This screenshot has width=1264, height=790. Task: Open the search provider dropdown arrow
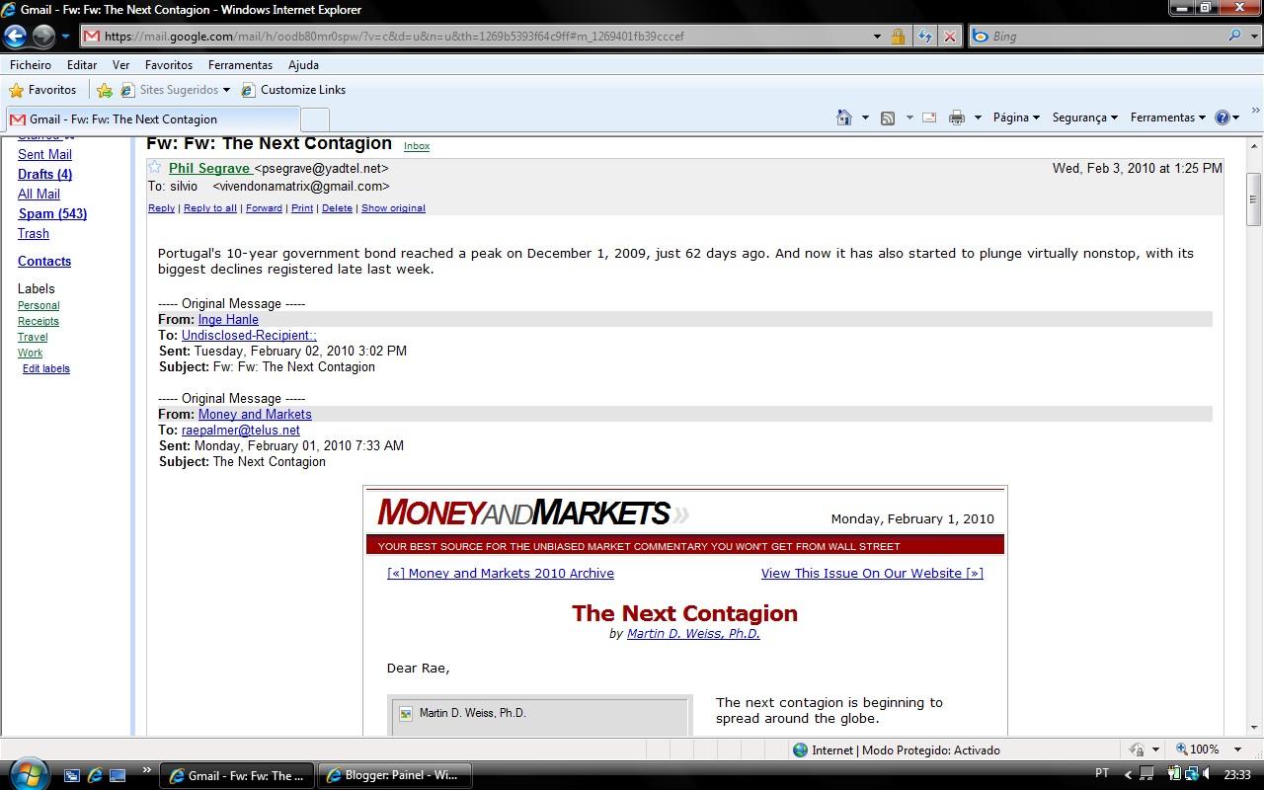[x=1254, y=37]
